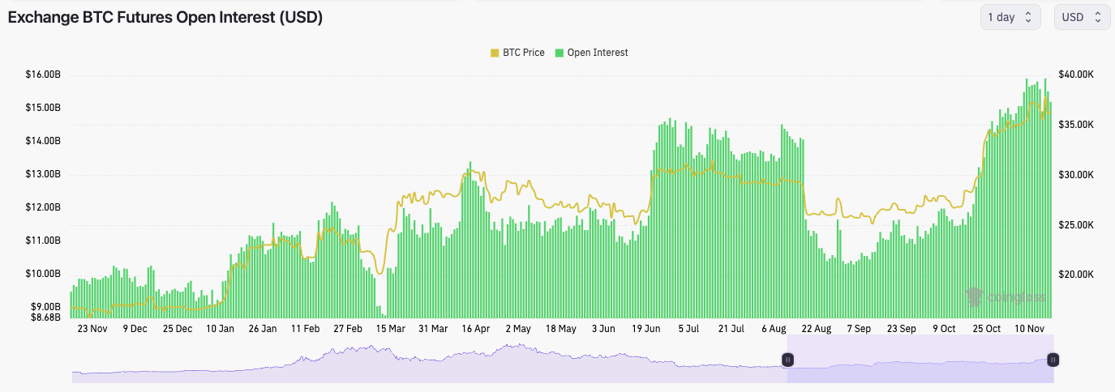Click the left handle of the range slider
The height and width of the screenshot is (392, 1115).
[x=787, y=360]
